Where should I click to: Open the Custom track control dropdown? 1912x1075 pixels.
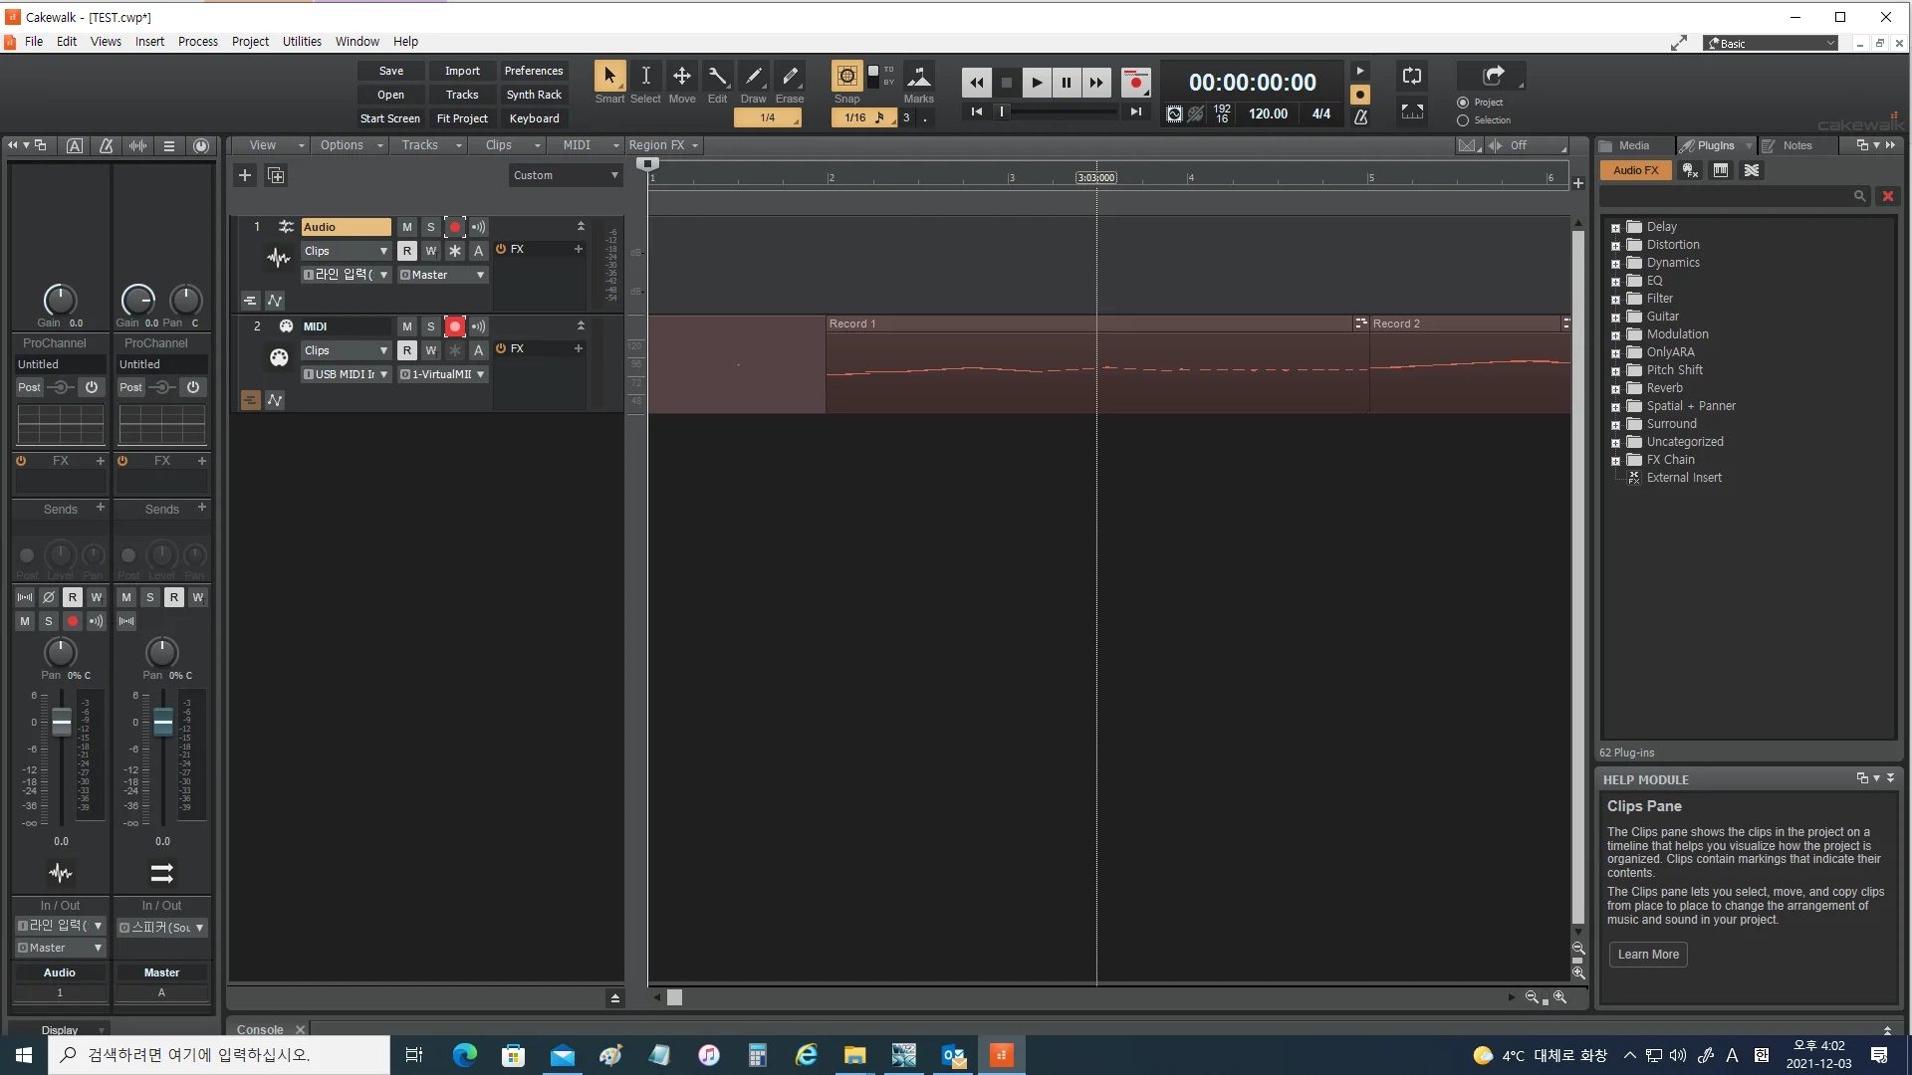[565, 175]
